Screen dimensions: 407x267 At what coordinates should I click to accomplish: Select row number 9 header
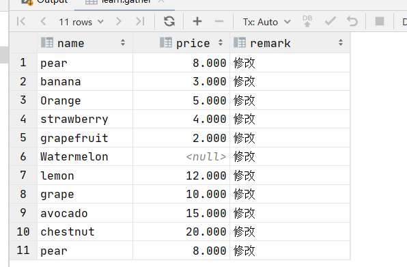tap(23, 213)
